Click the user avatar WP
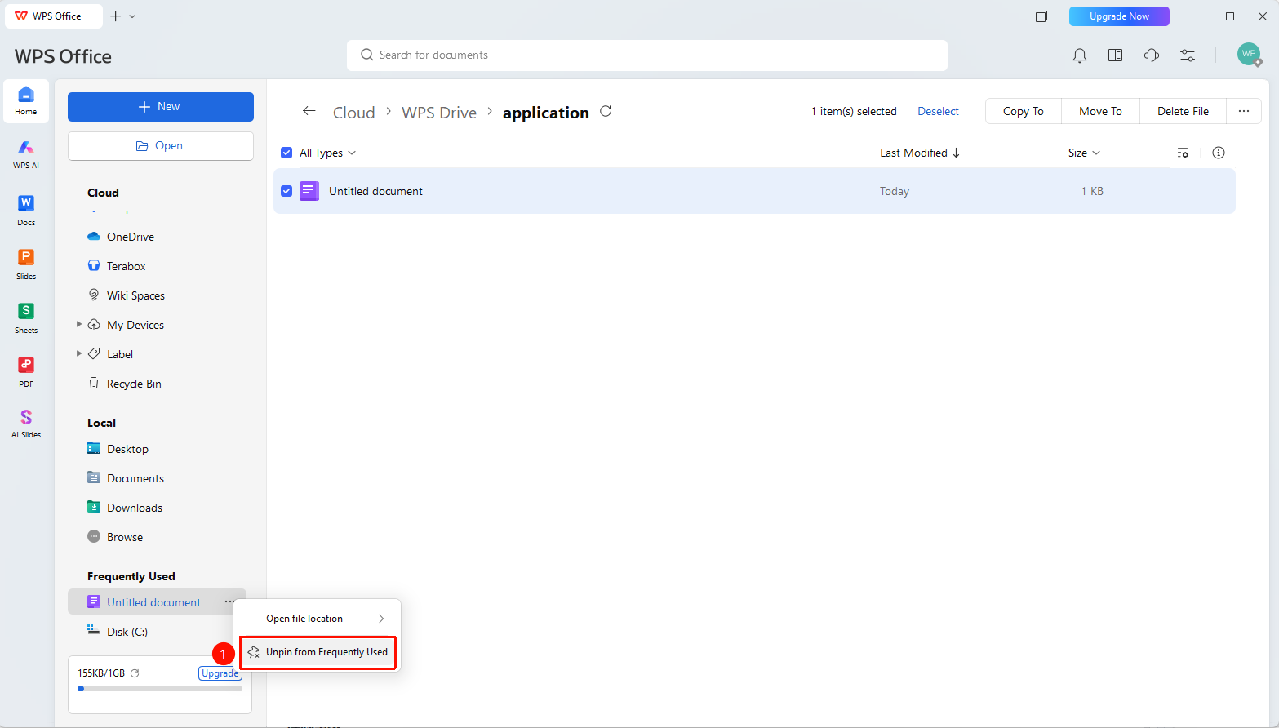This screenshot has height=728, width=1279. tap(1249, 55)
